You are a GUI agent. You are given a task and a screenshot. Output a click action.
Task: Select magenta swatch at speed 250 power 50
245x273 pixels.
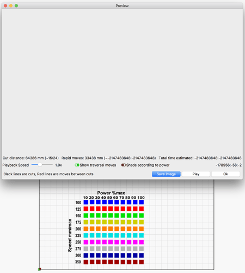pos(111,242)
